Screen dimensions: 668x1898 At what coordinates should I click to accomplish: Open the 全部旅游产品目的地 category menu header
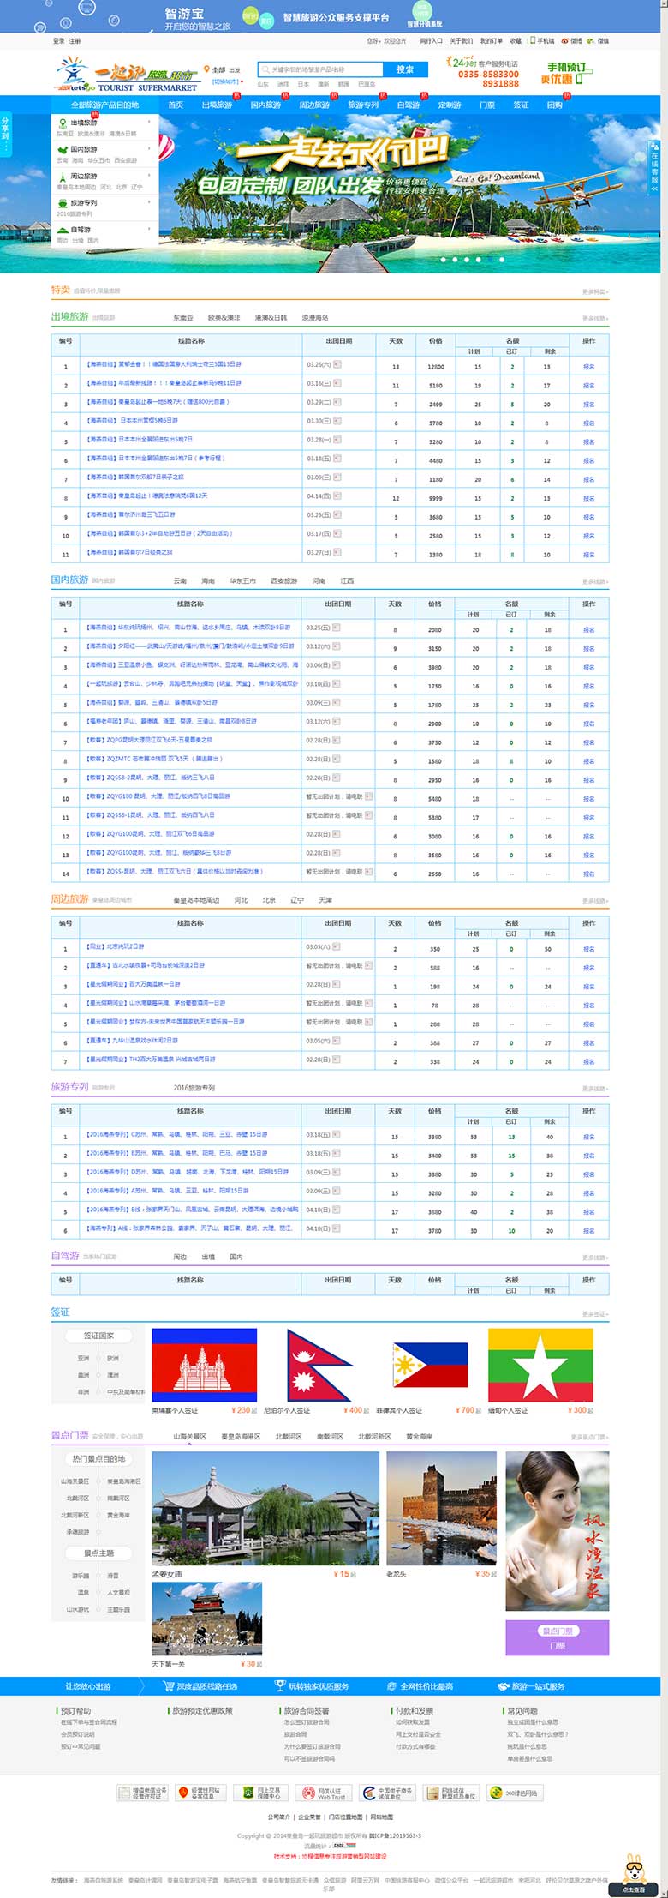pyautogui.click(x=104, y=105)
